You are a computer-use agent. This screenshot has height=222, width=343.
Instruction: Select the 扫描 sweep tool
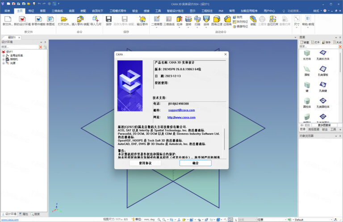(197, 19)
